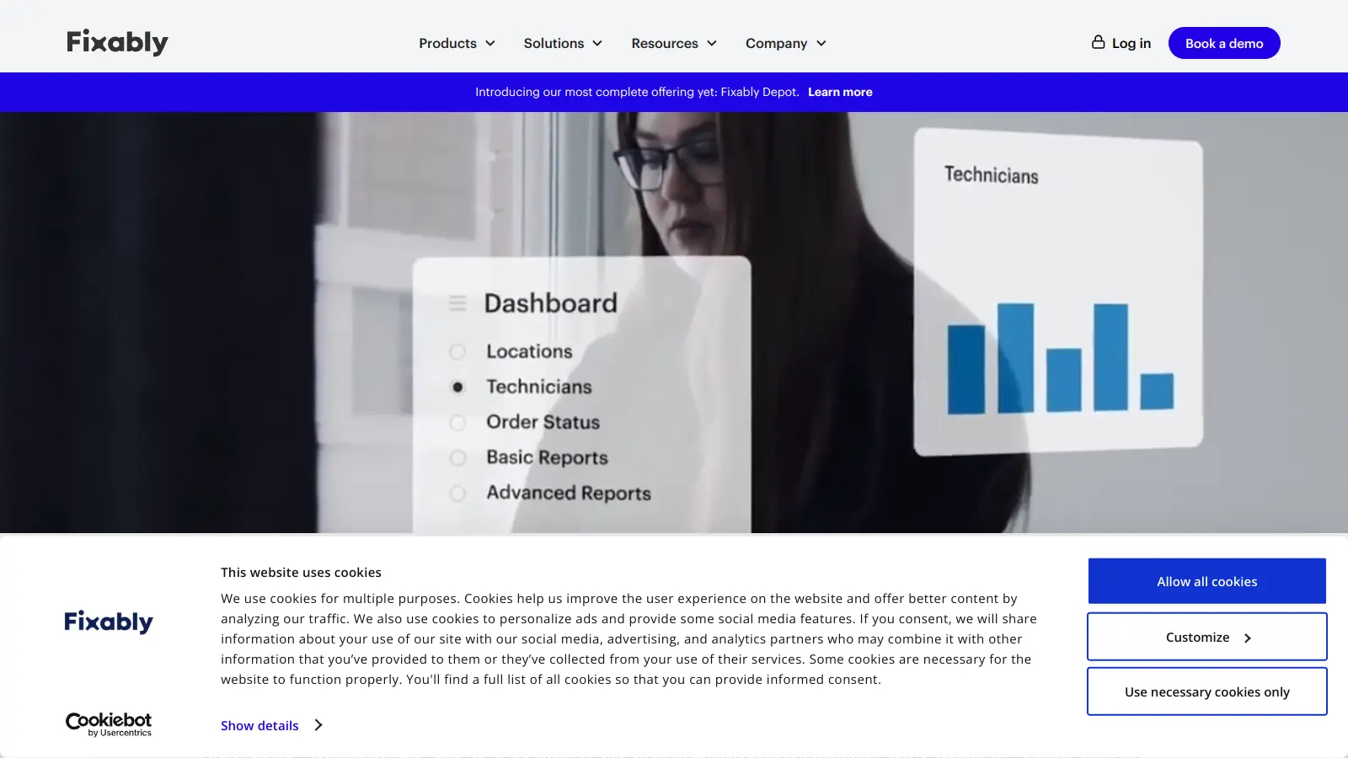Click the Technicians bar chart graphic

coord(1060,359)
